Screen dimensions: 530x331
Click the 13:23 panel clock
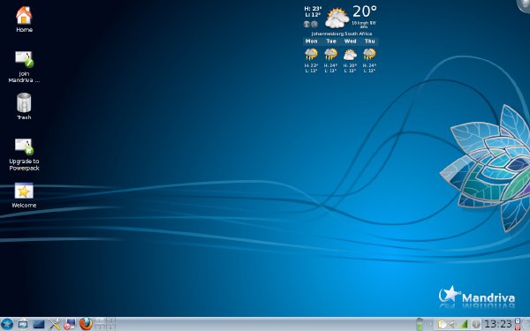(498, 324)
